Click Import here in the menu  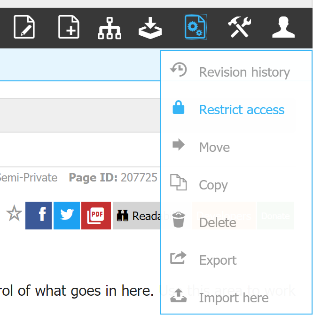coord(234,298)
